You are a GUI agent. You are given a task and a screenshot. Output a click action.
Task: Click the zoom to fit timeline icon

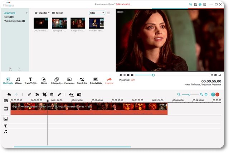[x=206, y=94]
